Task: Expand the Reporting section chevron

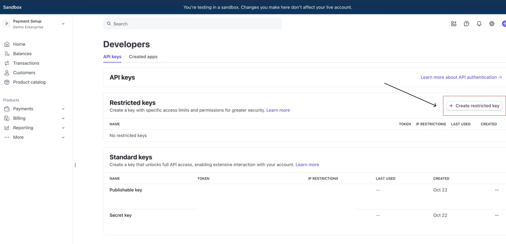Action: point(63,128)
